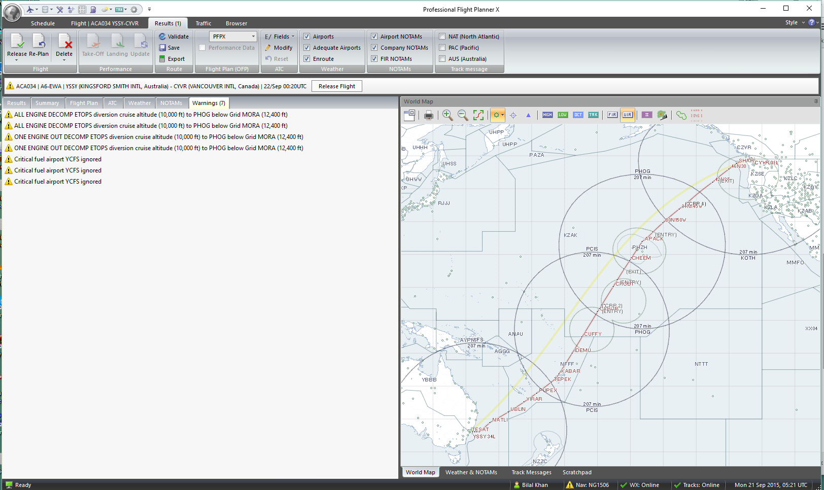Enable PAC (Pacific) track message
Image resolution: width=824 pixels, height=490 pixels.
[442, 48]
